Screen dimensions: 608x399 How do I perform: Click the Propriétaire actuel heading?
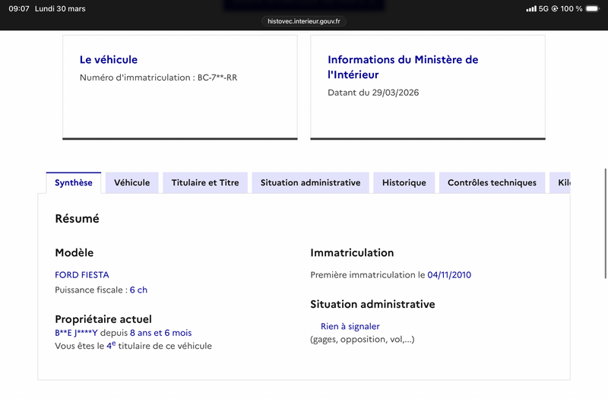[x=103, y=319]
